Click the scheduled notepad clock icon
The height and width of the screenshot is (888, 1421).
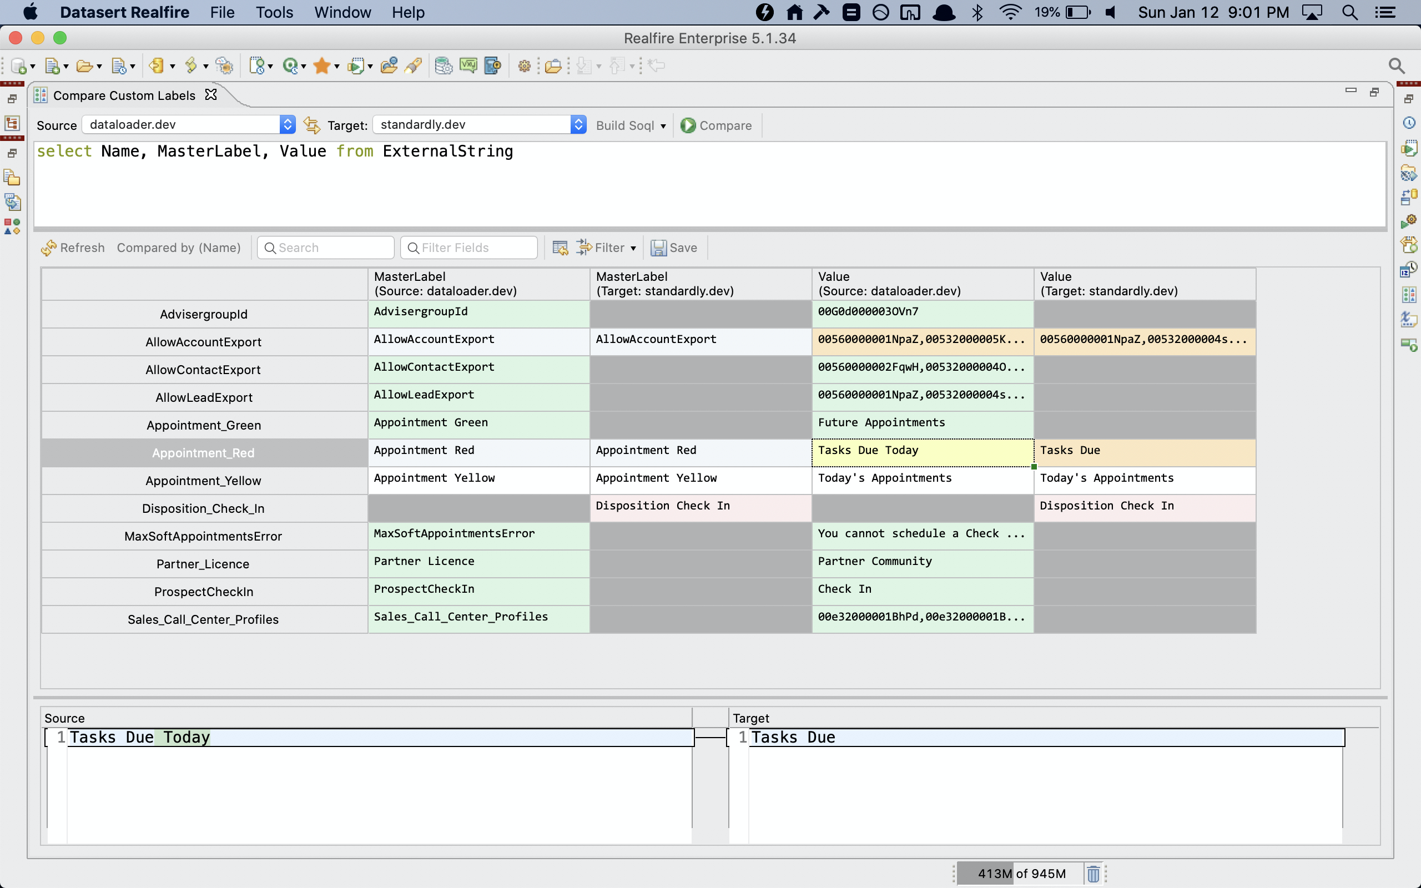(x=257, y=65)
